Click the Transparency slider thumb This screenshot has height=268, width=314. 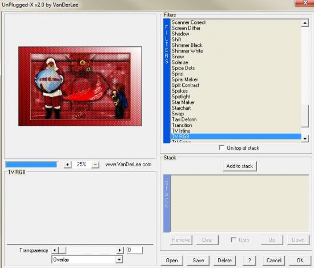point(62,250)
